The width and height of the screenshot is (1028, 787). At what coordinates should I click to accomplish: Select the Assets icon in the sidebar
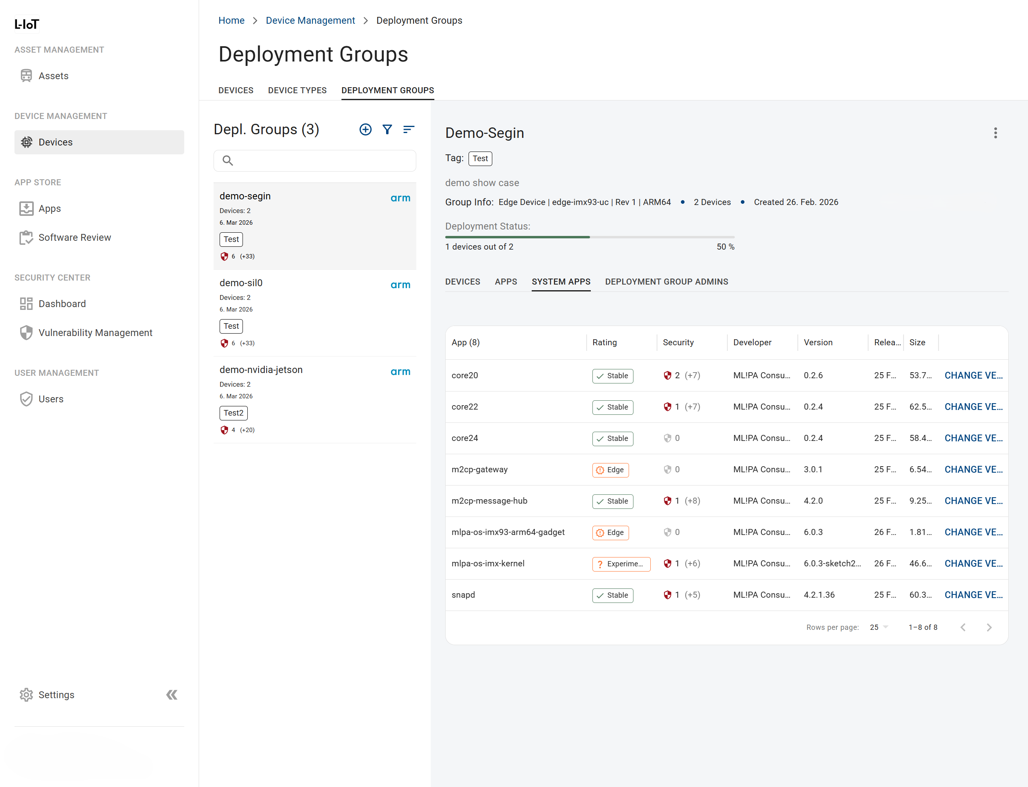(x=26, y=76)
